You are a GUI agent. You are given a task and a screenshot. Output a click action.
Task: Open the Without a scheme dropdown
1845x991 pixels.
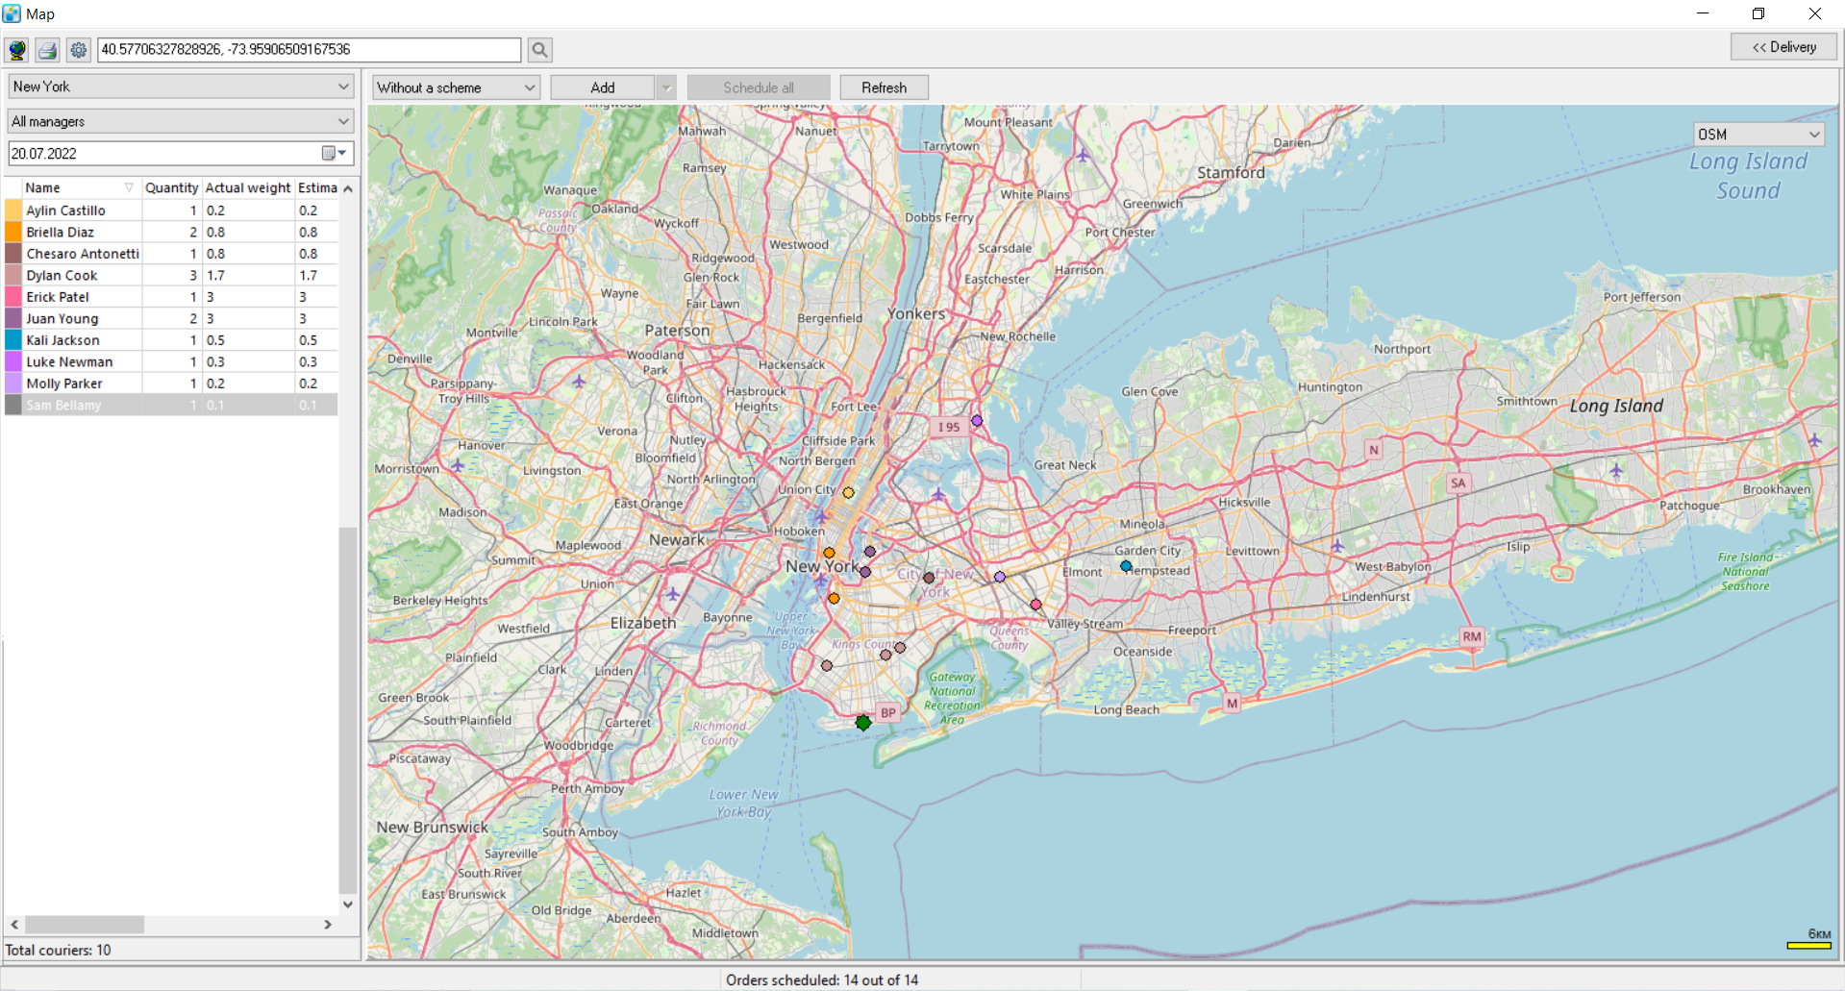[x=456, y=87]
